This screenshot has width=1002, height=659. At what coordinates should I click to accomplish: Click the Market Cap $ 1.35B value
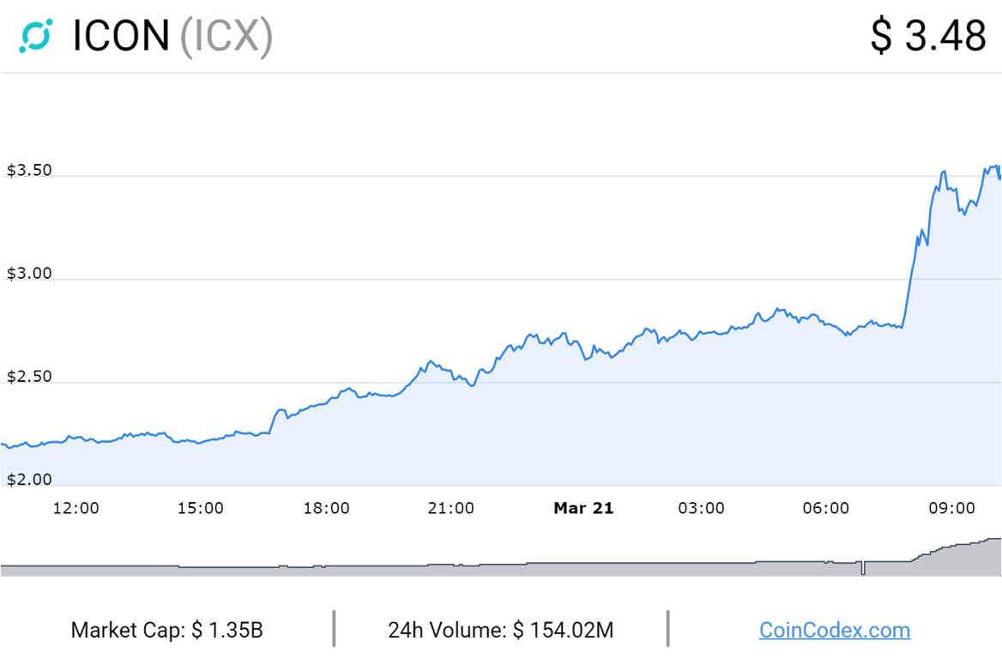(166, 630)
